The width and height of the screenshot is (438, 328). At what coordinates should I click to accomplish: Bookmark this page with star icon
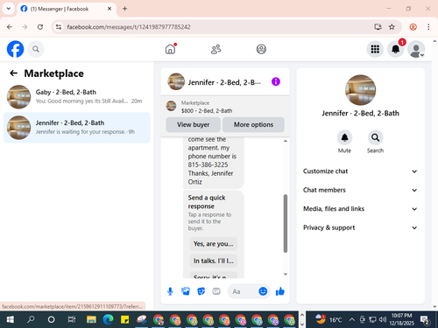point(392,27)
